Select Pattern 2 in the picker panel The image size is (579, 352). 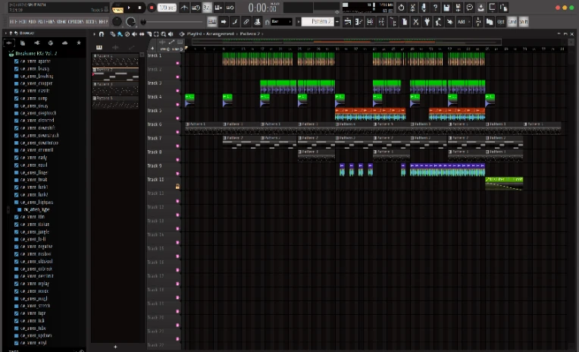coord(116,74)
